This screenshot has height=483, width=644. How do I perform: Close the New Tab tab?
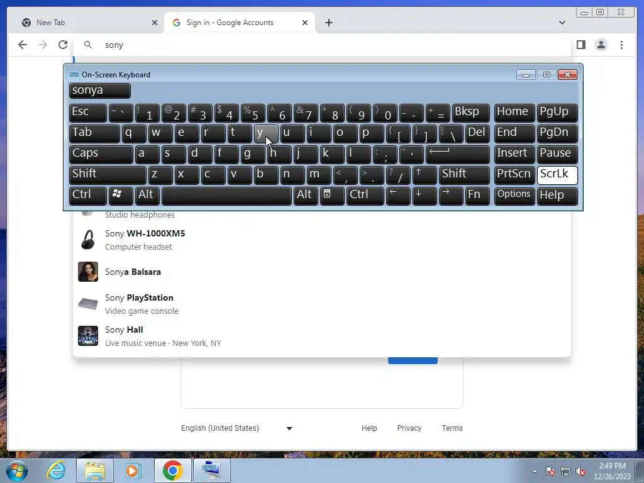pyautogui.click(x=155, y=23)
